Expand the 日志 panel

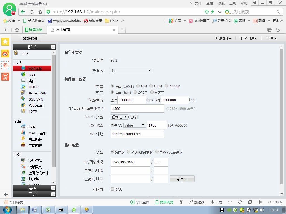53,194
